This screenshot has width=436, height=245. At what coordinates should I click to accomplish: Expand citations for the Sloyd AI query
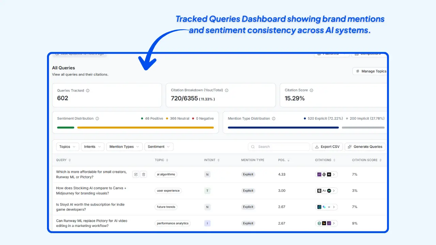click(333, 207)
